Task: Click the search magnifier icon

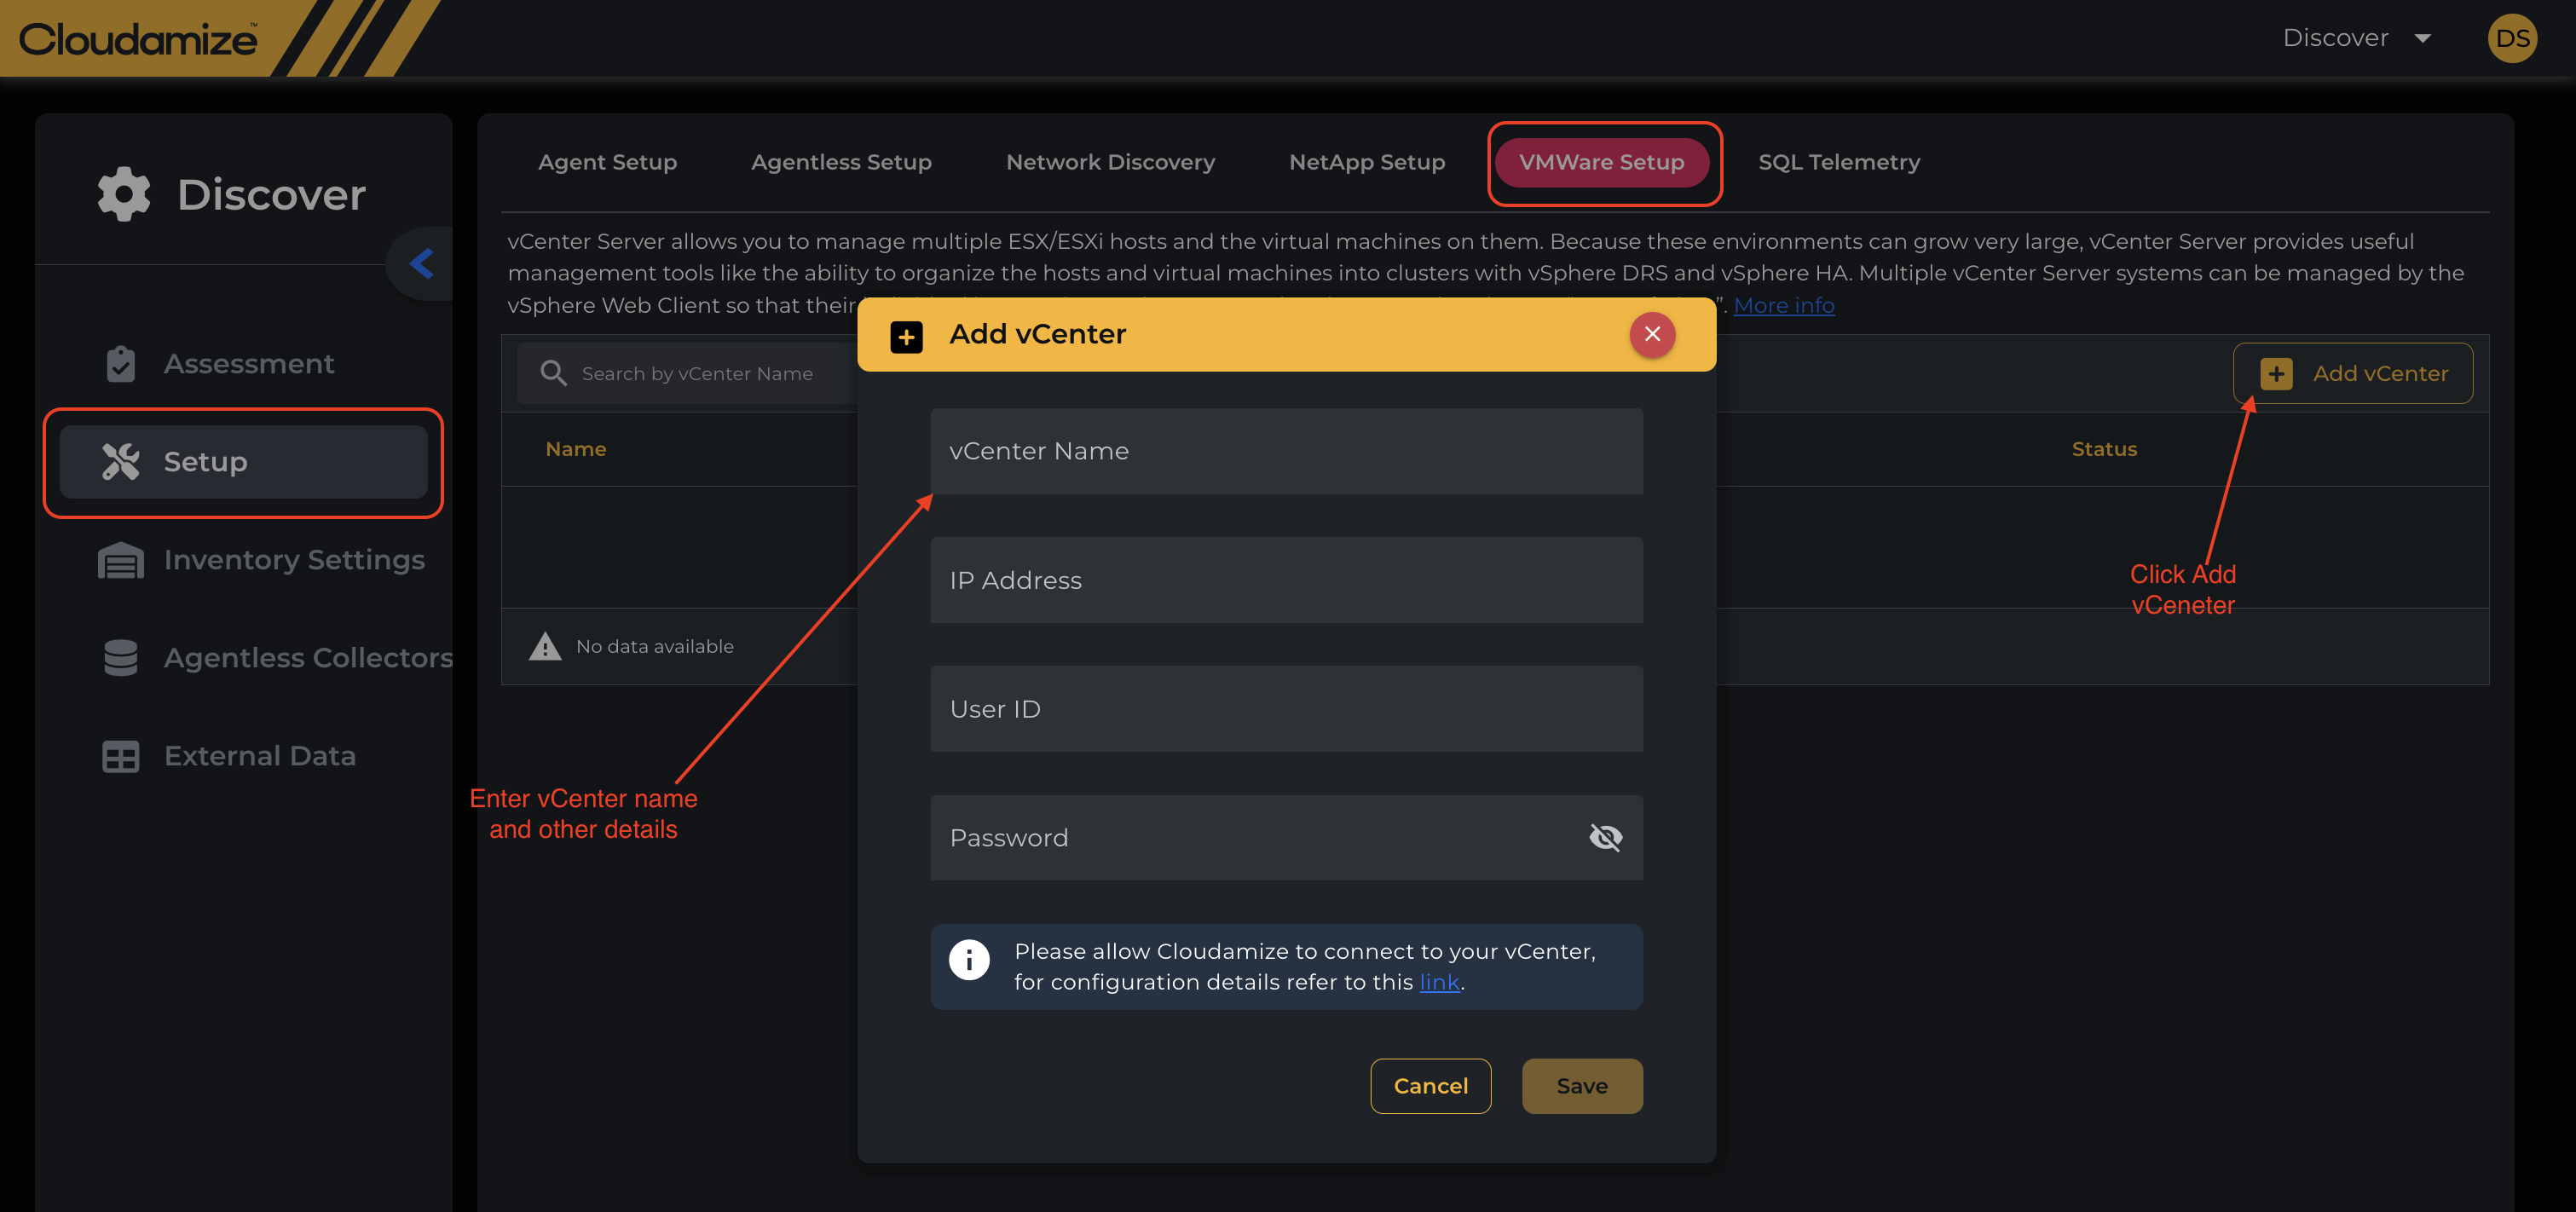Action: coord(553,373)
